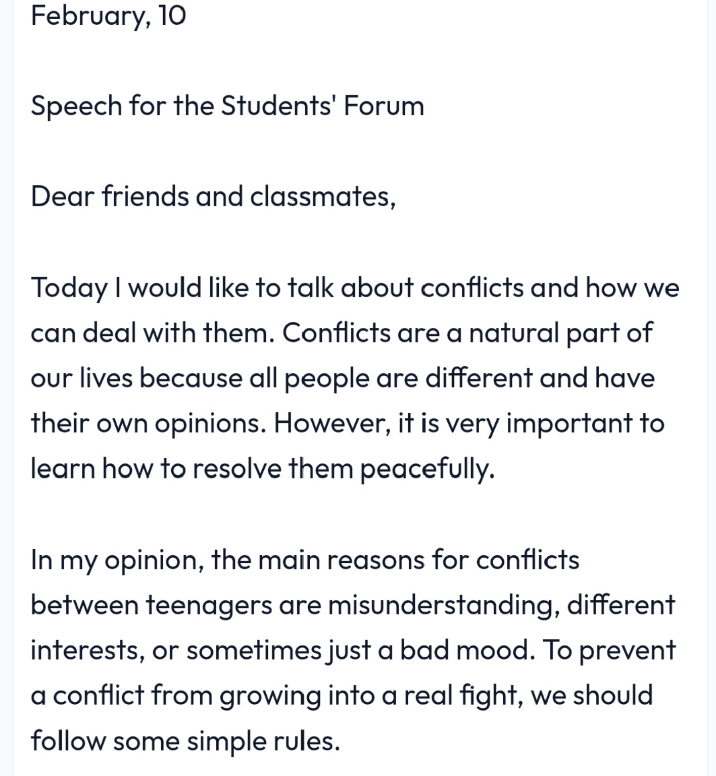Click the word "important" in the first paragraph
This screenshot has height=776, width=716.
569,423
